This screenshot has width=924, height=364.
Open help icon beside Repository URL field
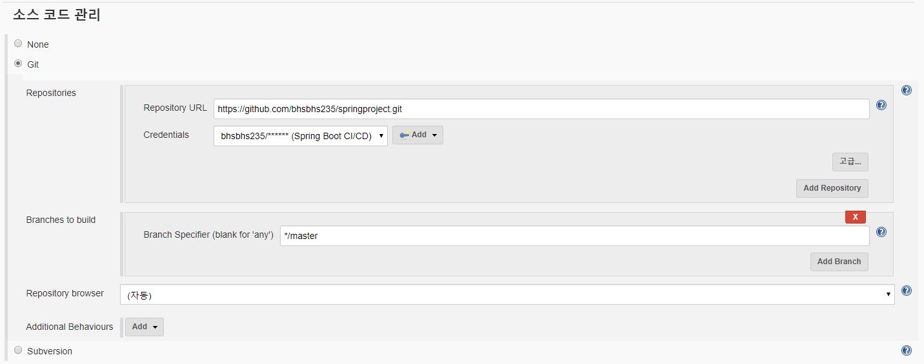(x=881, y=105)
